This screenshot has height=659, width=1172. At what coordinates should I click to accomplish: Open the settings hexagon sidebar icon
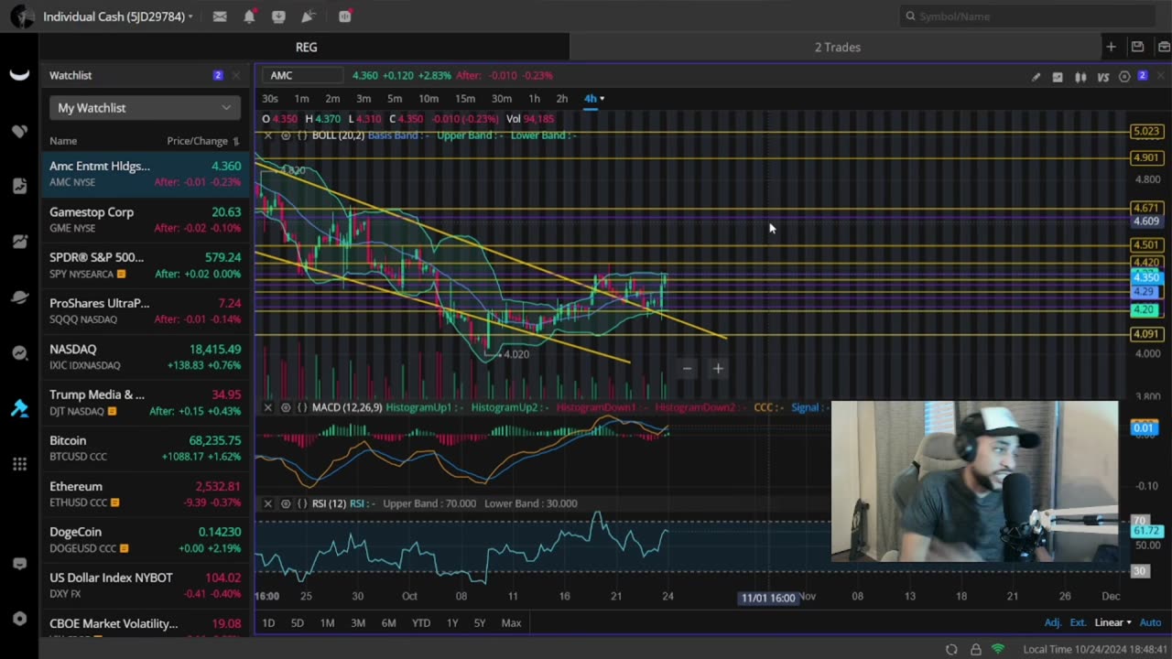pyautogui.click(x=19, y=618)
